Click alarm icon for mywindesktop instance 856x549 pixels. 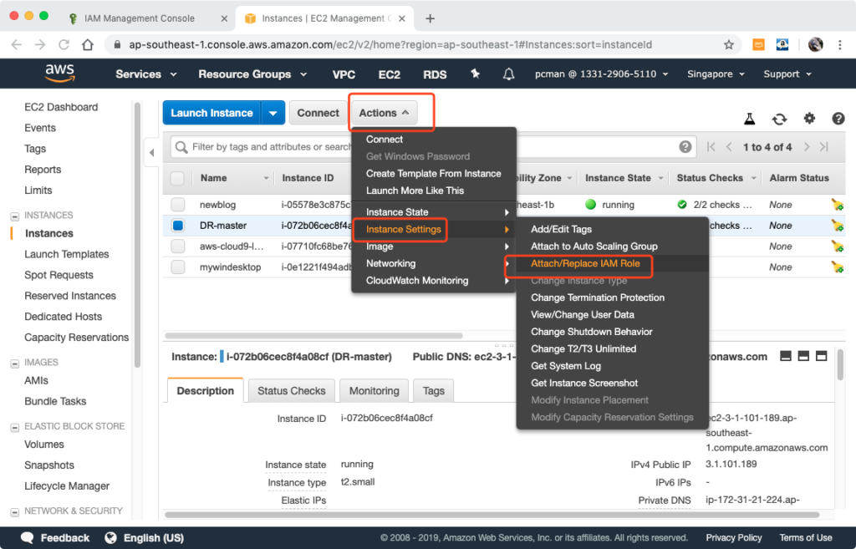837,267
